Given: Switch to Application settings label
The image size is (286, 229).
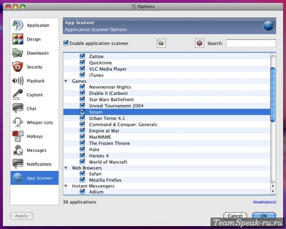Looking at the screenshot, I should (38, 25).
